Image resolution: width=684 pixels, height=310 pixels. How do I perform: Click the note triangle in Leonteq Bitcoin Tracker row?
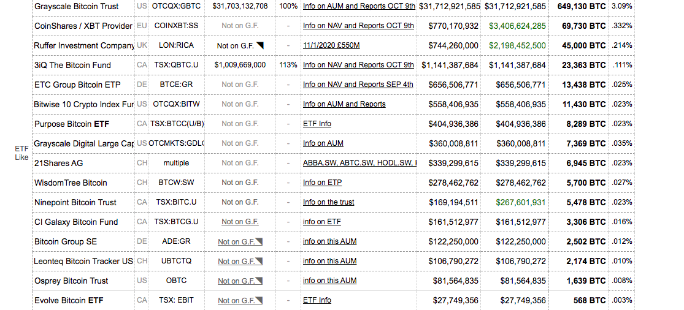259,262
